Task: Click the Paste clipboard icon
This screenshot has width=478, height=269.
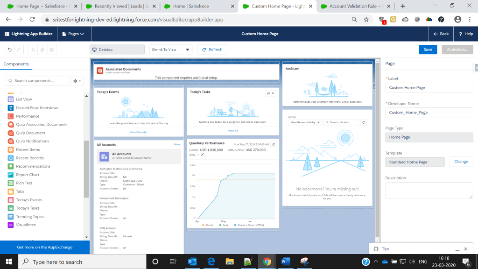Action: (51, 50)
